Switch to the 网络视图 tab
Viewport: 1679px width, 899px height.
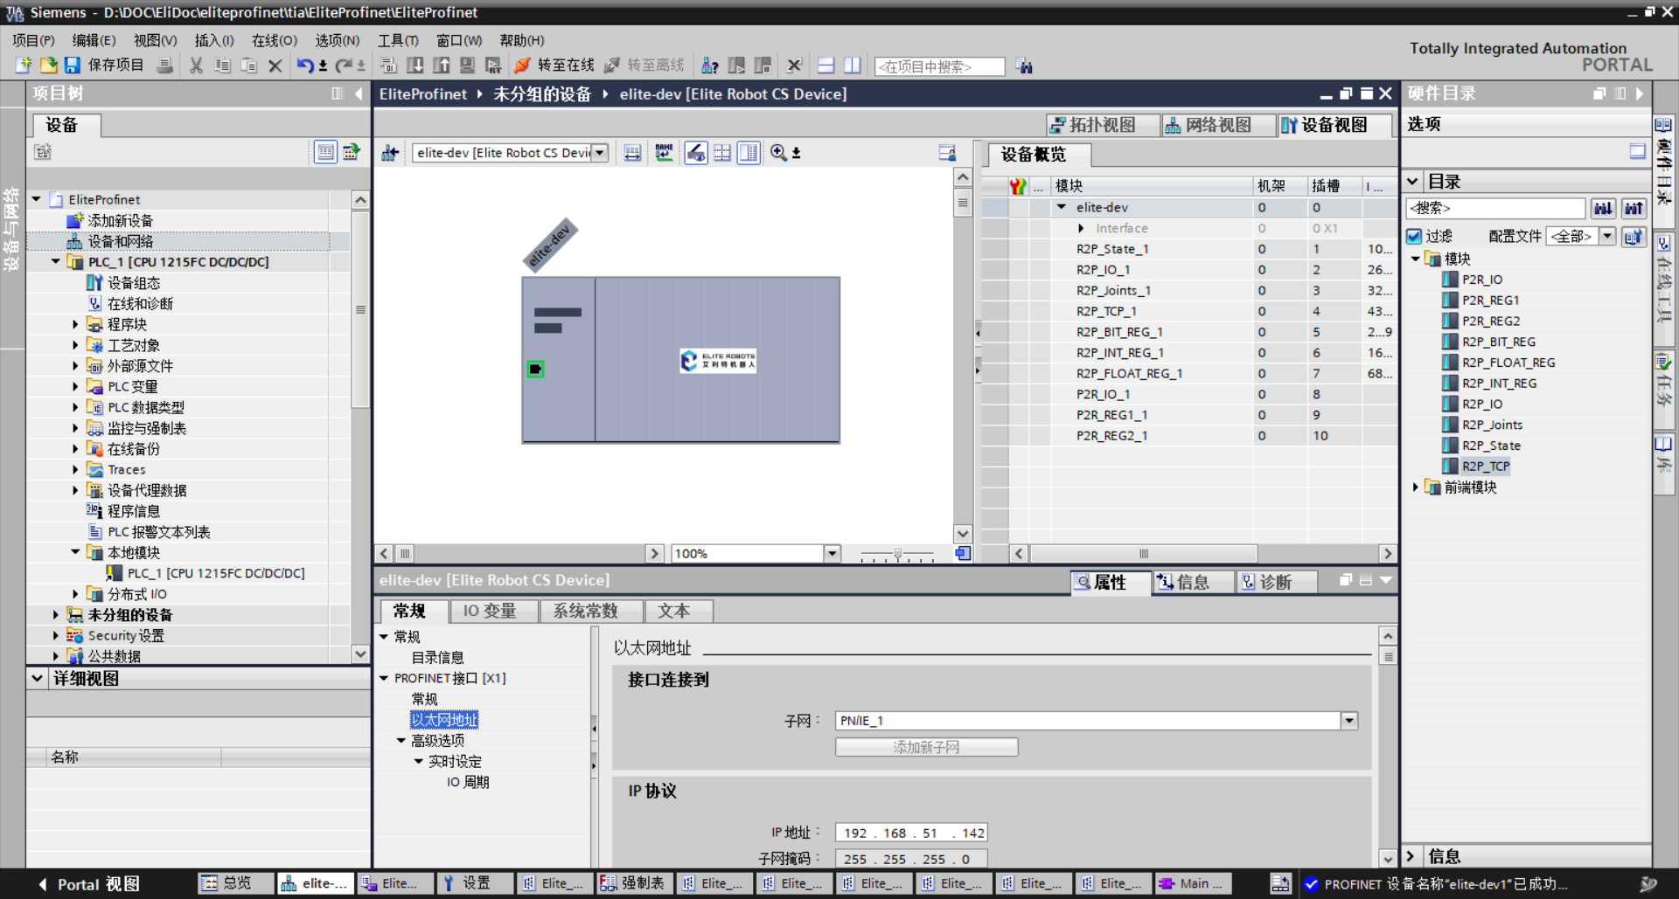[x=1208, y=125]
